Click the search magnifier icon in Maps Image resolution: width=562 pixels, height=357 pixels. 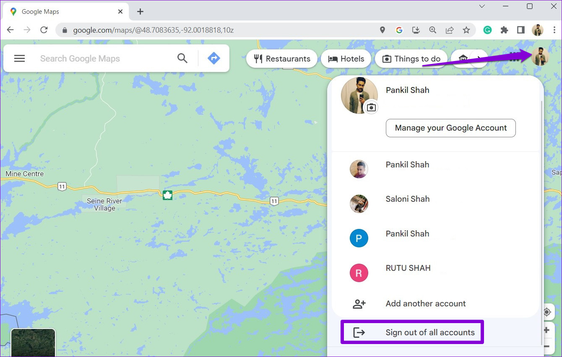182,58
